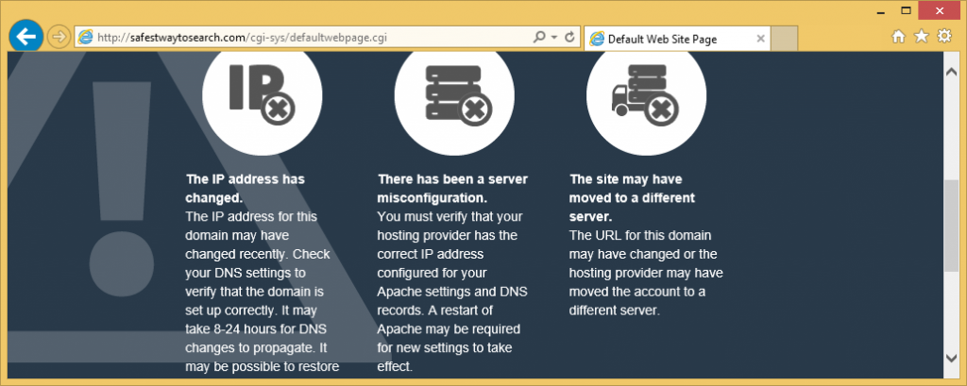Click the search magnifier in the address bar

point(539,38)
